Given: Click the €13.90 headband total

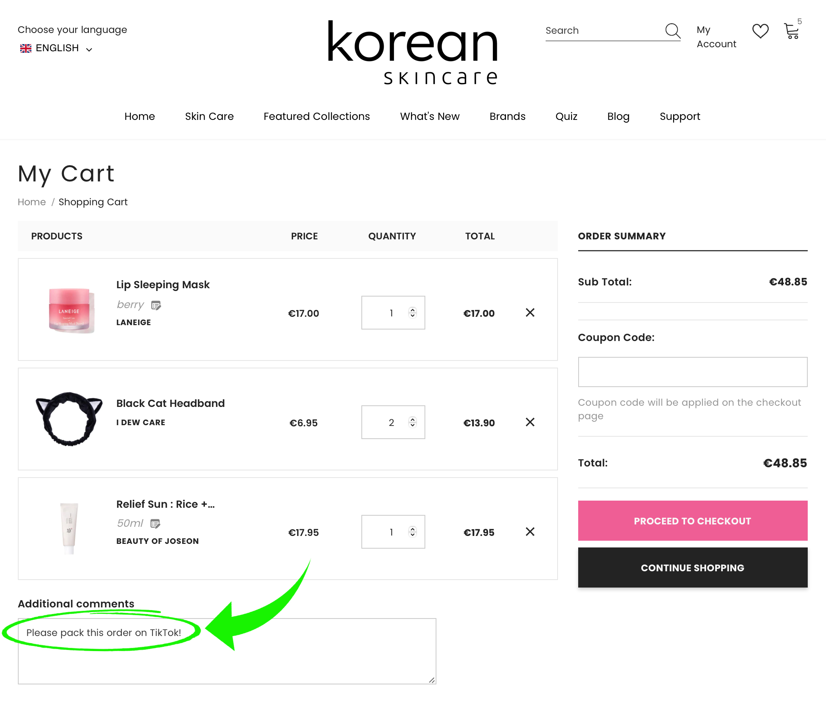Looking at the screenshot, I should [x=479, y=423].
